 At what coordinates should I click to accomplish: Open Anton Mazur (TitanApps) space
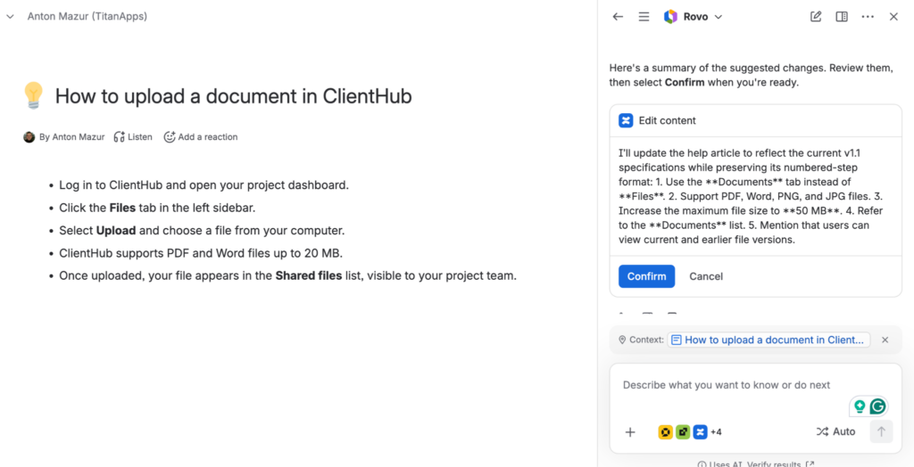87,17
